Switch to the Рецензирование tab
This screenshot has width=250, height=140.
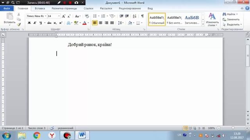pos(130,9)
